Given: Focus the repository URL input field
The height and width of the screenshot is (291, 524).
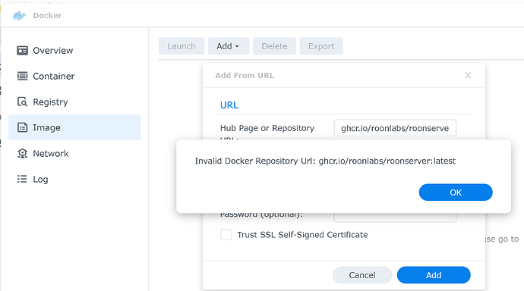Looking at the screenshot, I should 395,128.
